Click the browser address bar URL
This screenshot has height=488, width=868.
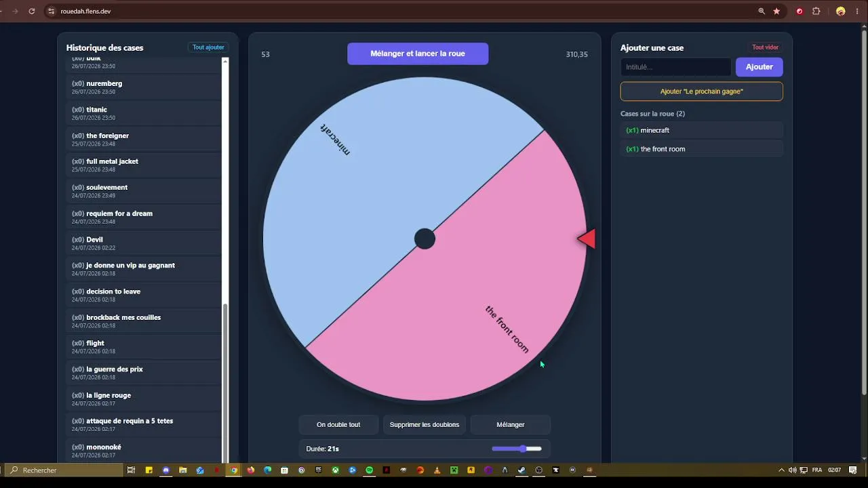pyautogui.click(x=86, y=12)
